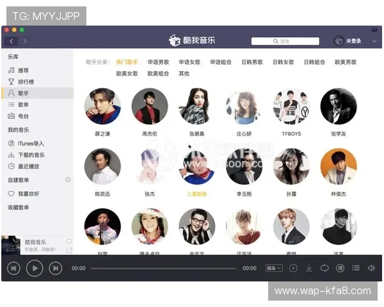The height and width of the screenshot is (307, 384).
Task: Open the 李玉刚 artist thumbnail
Action: (244, 166)
